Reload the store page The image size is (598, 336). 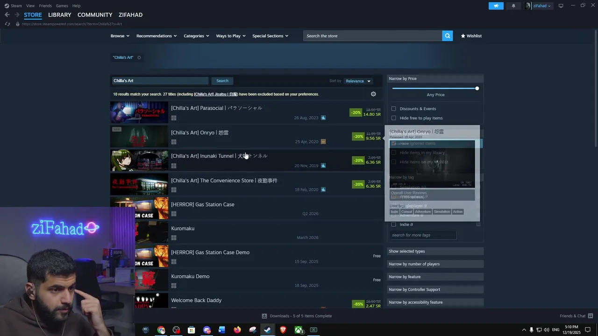[7, 24]
